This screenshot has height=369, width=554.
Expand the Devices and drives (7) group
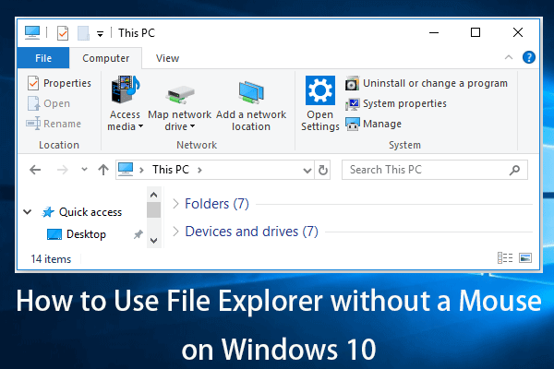click(x=175, y=232)
